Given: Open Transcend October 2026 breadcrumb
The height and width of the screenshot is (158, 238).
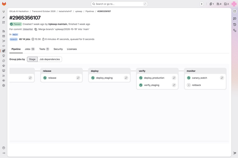Looking at the screenshot, I should pyautogui.click(x=44, y=11).
